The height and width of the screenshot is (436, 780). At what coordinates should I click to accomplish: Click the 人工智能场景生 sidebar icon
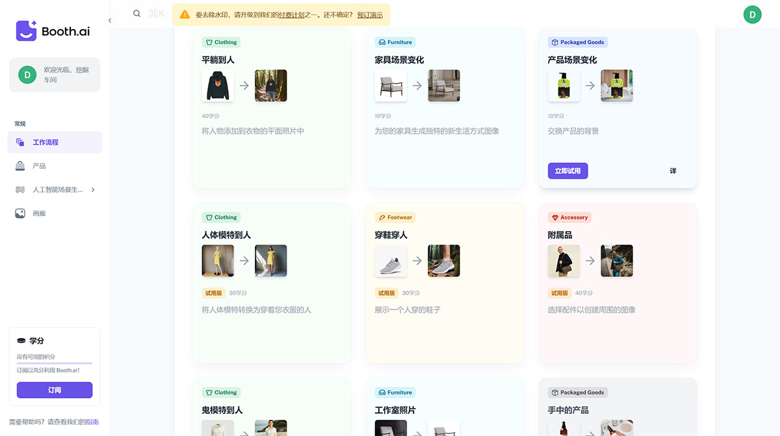tap(20, 189)
